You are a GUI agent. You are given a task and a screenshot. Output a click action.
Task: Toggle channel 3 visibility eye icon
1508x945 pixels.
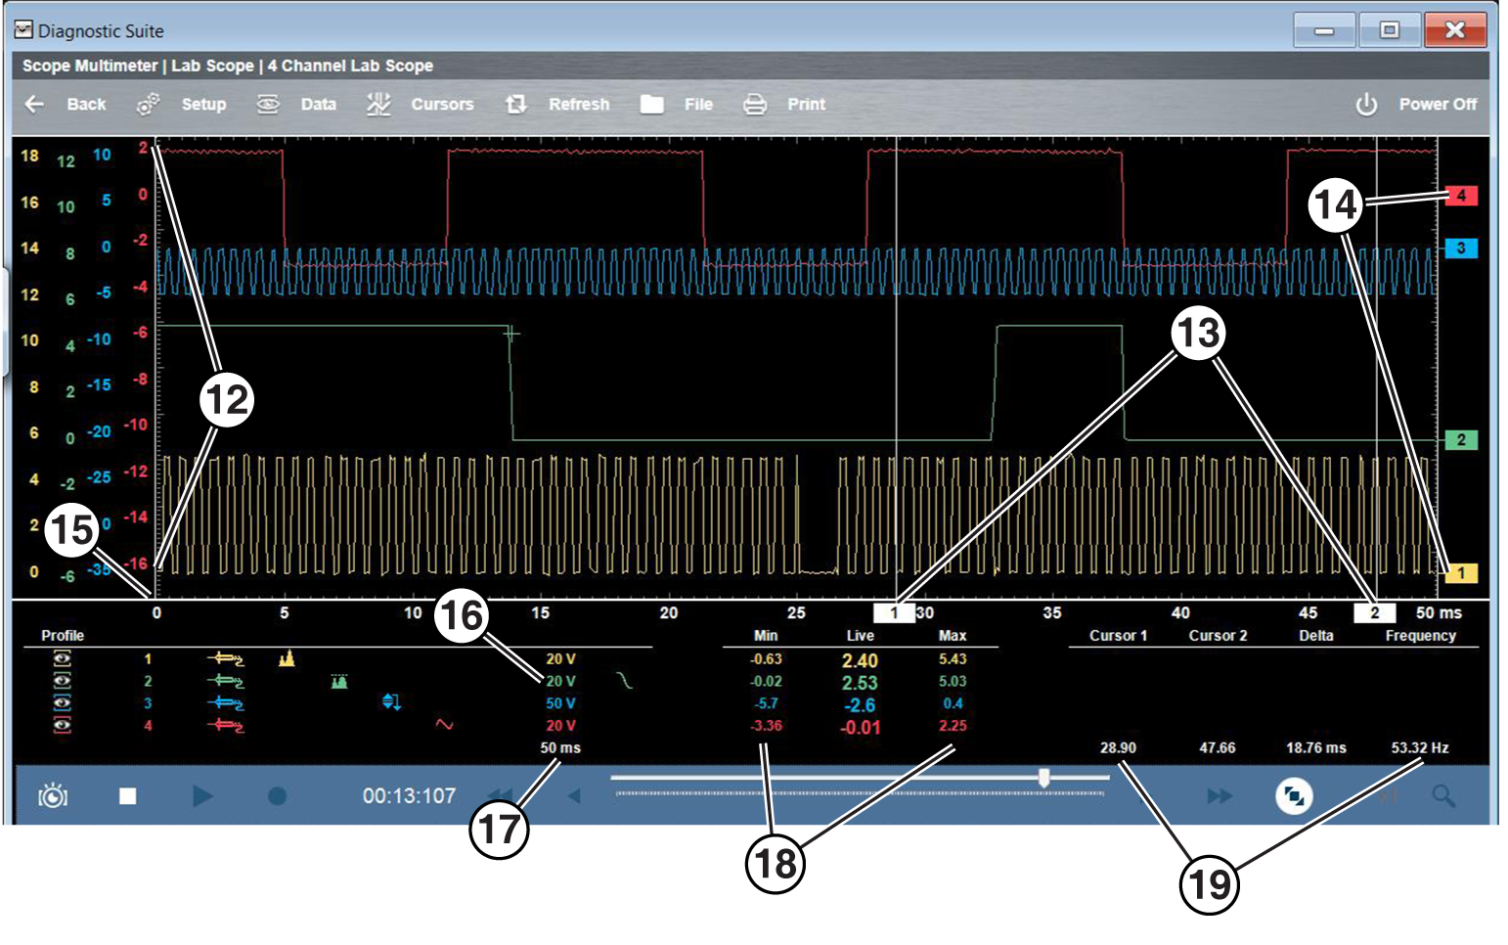click(x=62, y=703)
